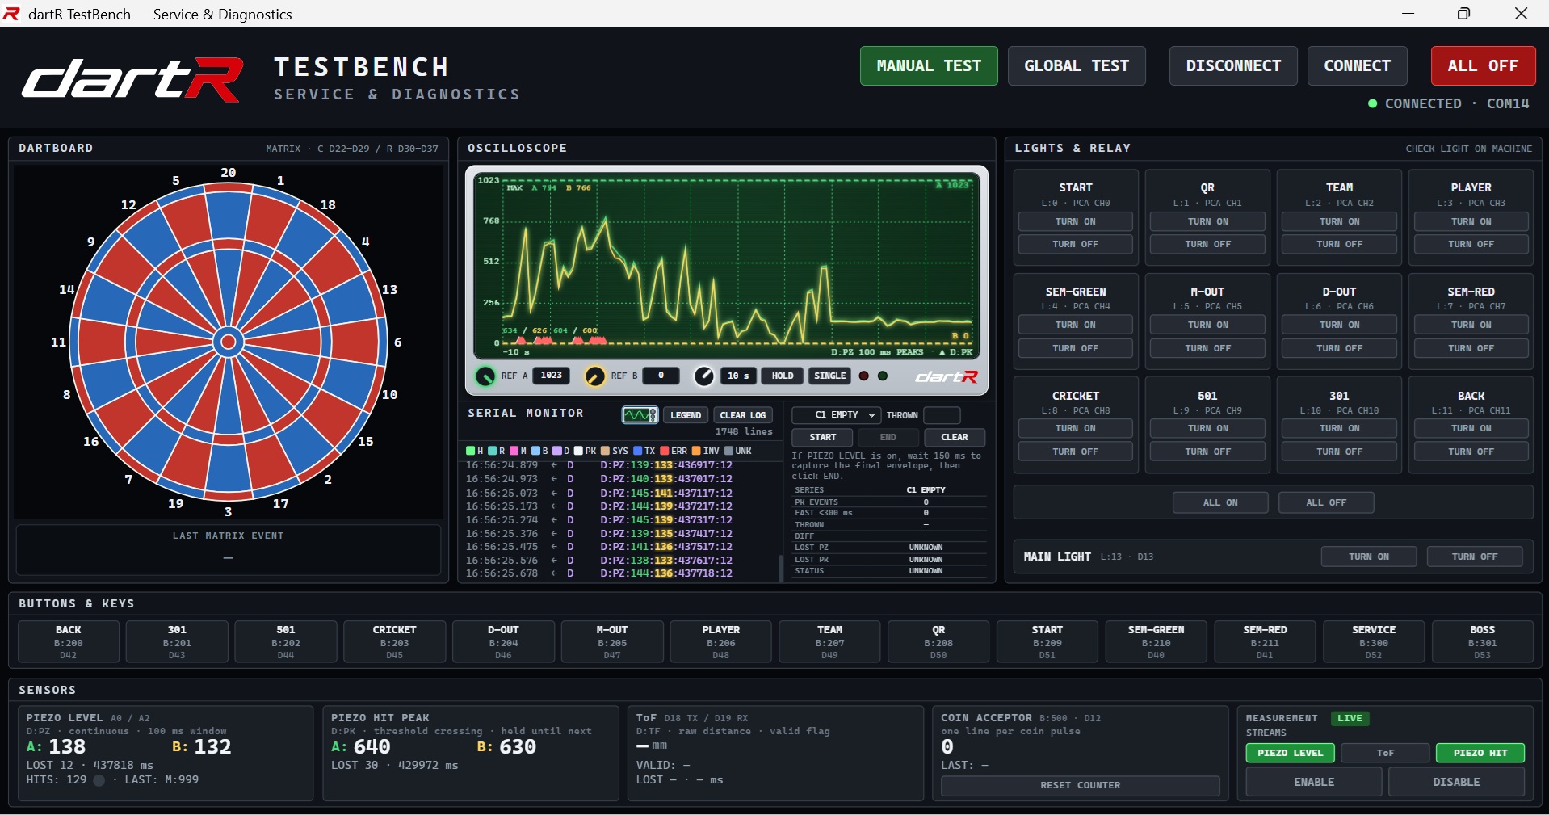This screenshot has width=1549, height=815.
Task: Click the dartR logo on oscilloscope bezel
Action: (x=947, y=376)
